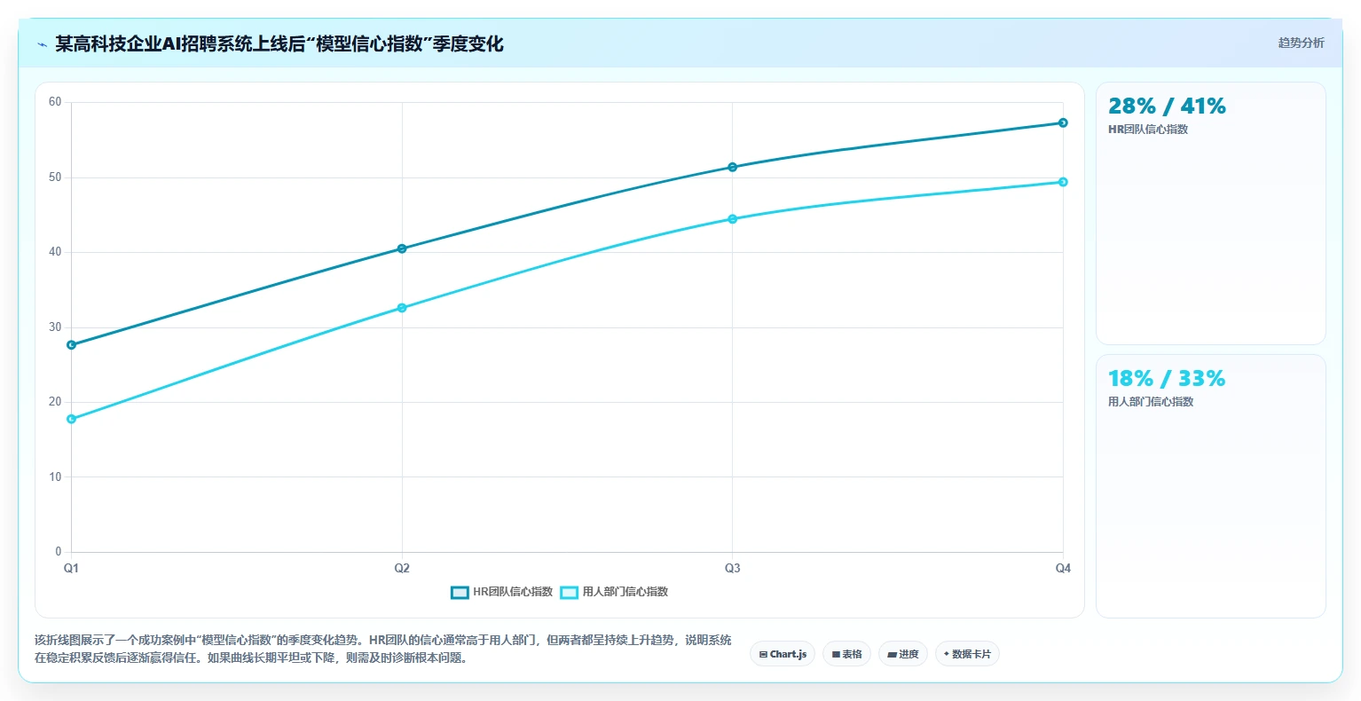Viewport: 1361px width, 701px height.
Task: Click the 30 y-axis tick label
Action: click(x=55, y=327)
